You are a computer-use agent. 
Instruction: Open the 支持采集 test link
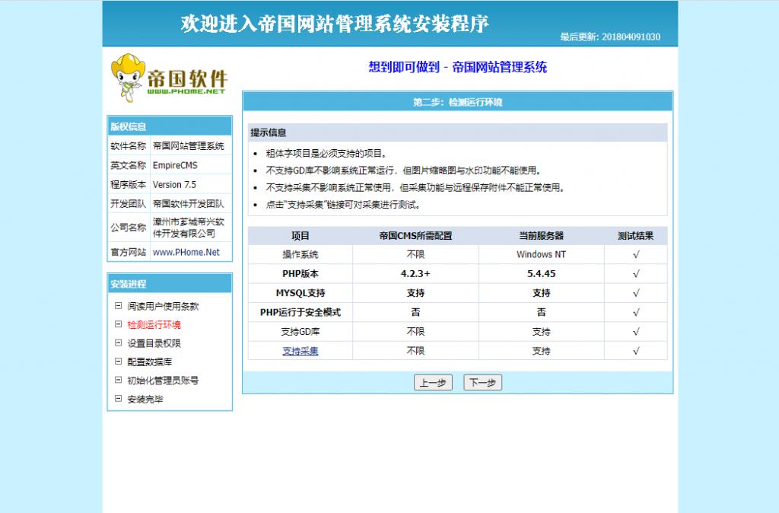pyautogui.click(x=300, y=351)
